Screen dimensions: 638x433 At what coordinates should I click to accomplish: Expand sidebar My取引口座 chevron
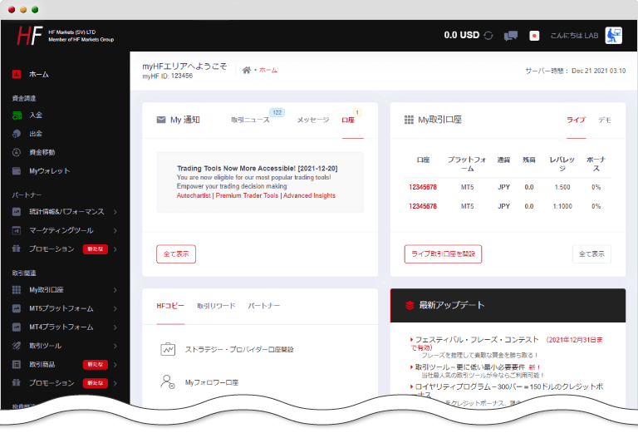[x=115, y=290]
